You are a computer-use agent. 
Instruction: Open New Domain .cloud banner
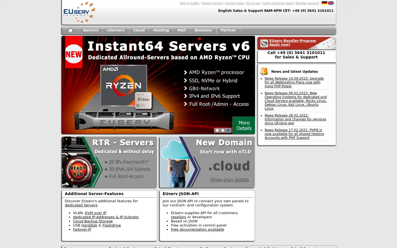pos(207,162)
